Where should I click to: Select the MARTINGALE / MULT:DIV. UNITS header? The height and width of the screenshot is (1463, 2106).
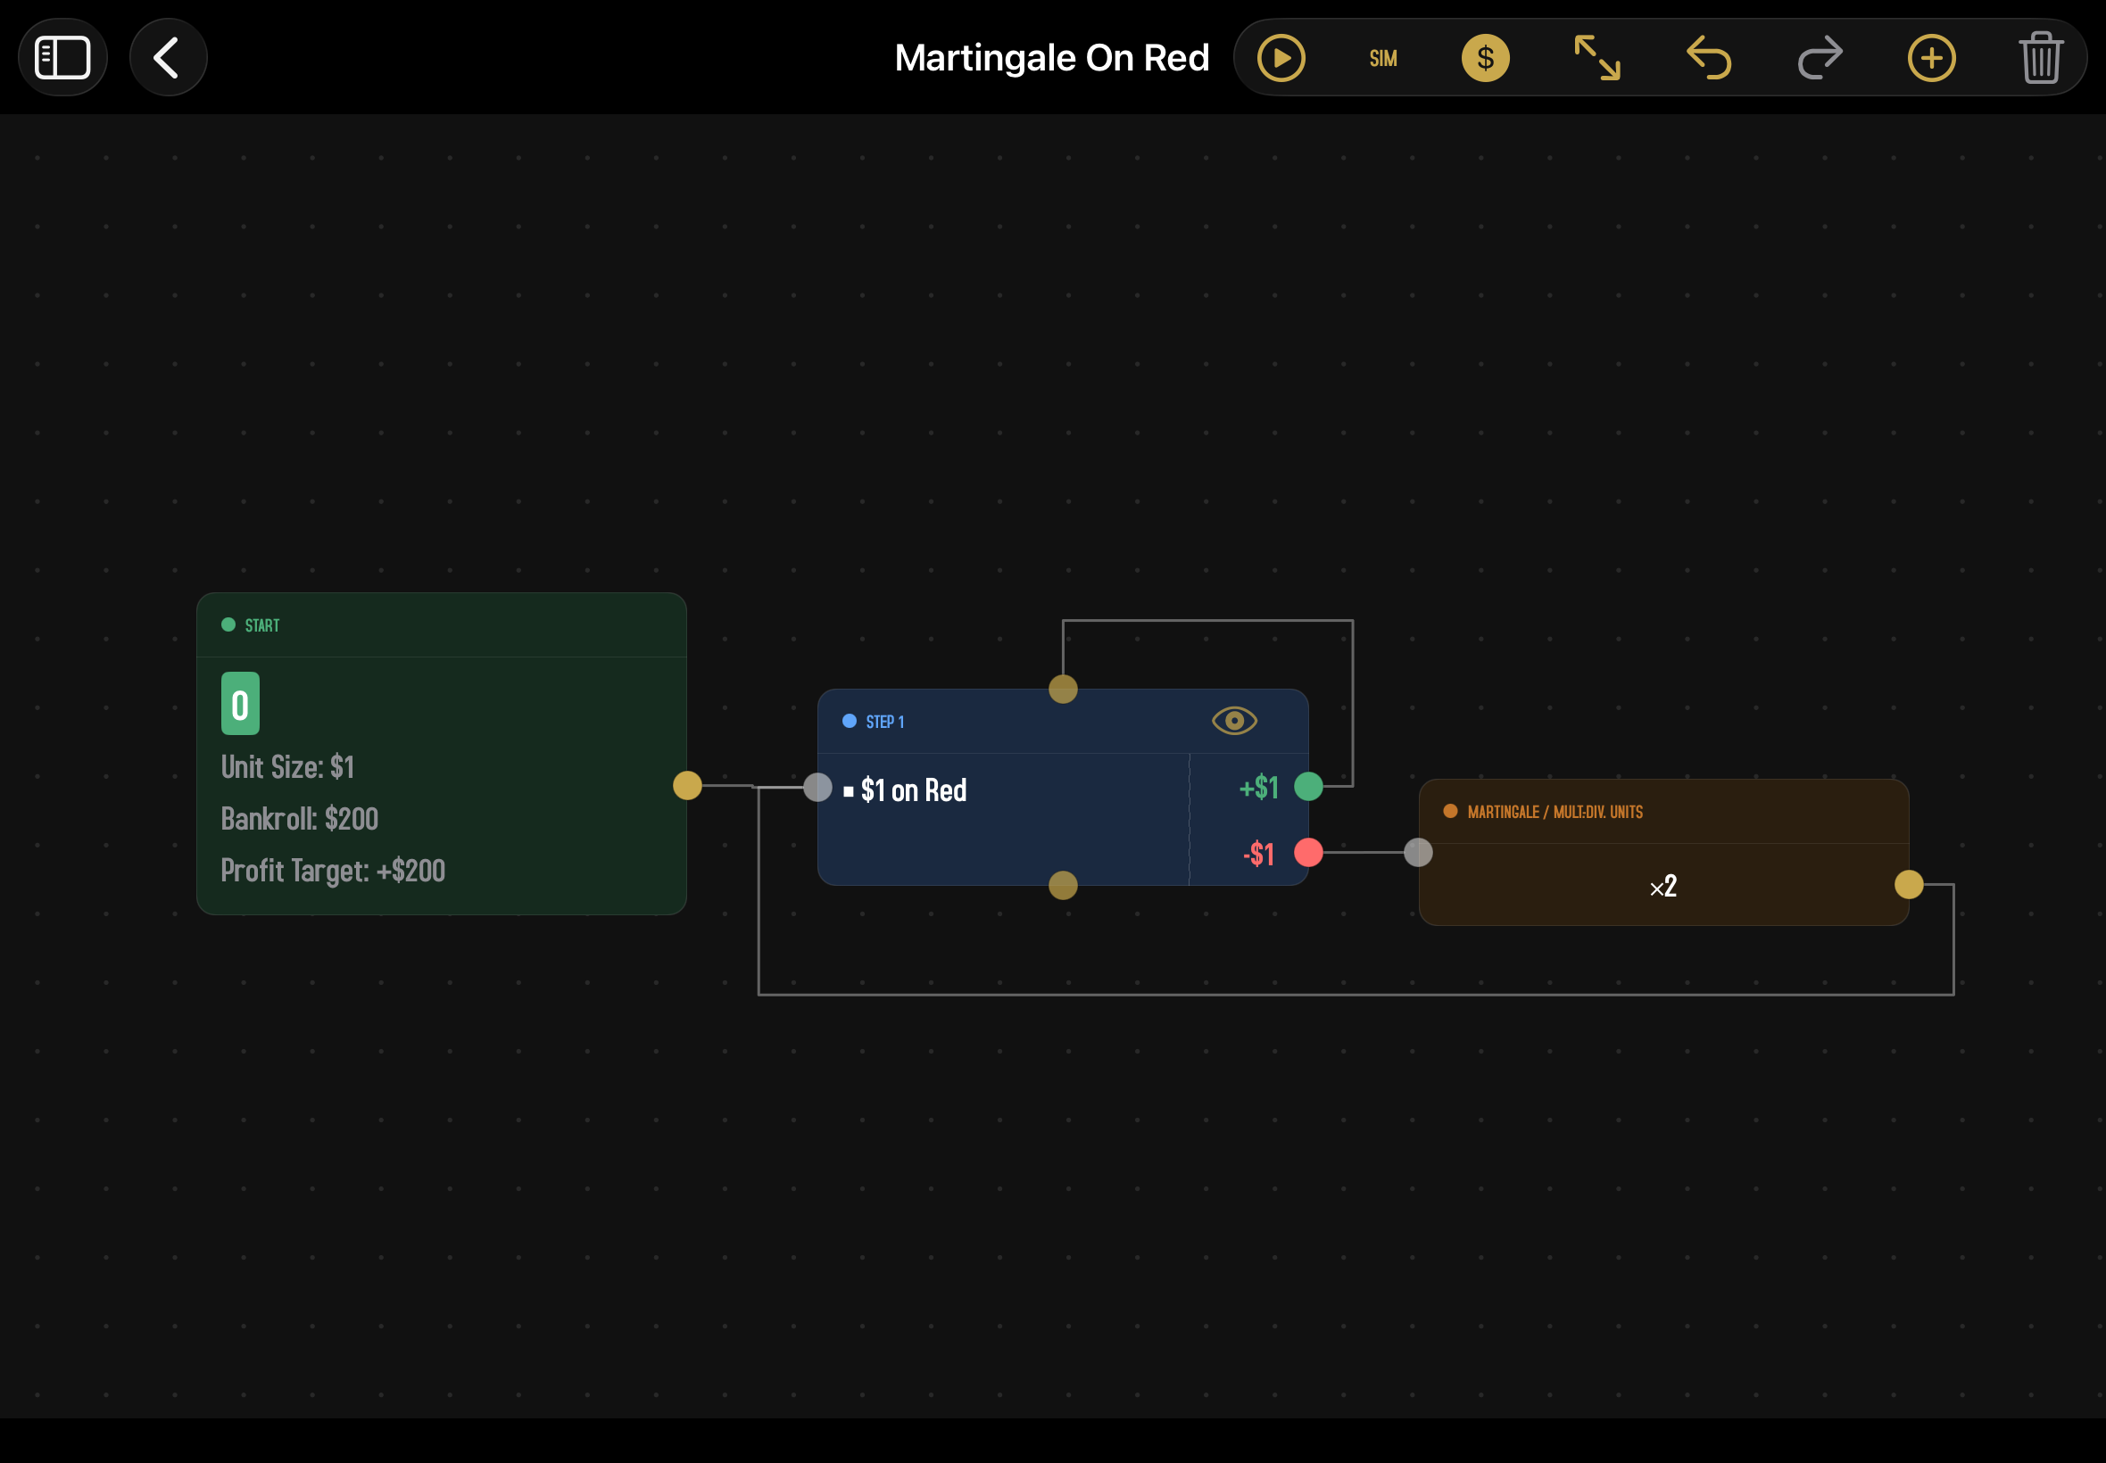pos(1555,812)
